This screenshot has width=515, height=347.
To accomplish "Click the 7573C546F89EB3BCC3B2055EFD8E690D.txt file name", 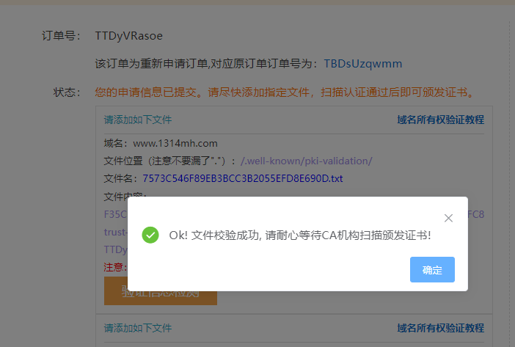I will [243, 178].
